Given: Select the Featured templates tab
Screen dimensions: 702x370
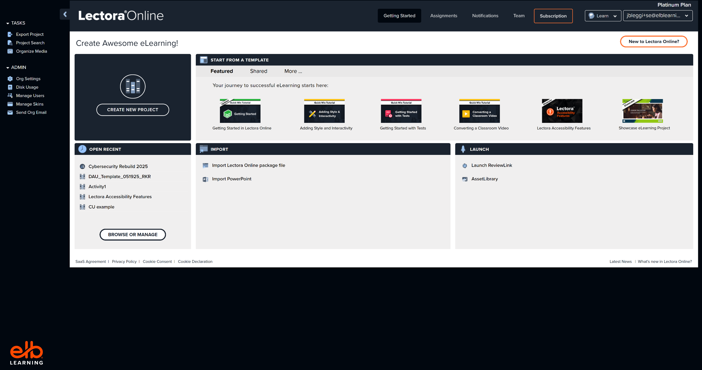Looking at the screenshot, I should 222,71.
